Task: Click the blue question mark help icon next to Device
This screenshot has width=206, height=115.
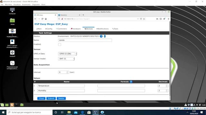Action: click(101, 36)
